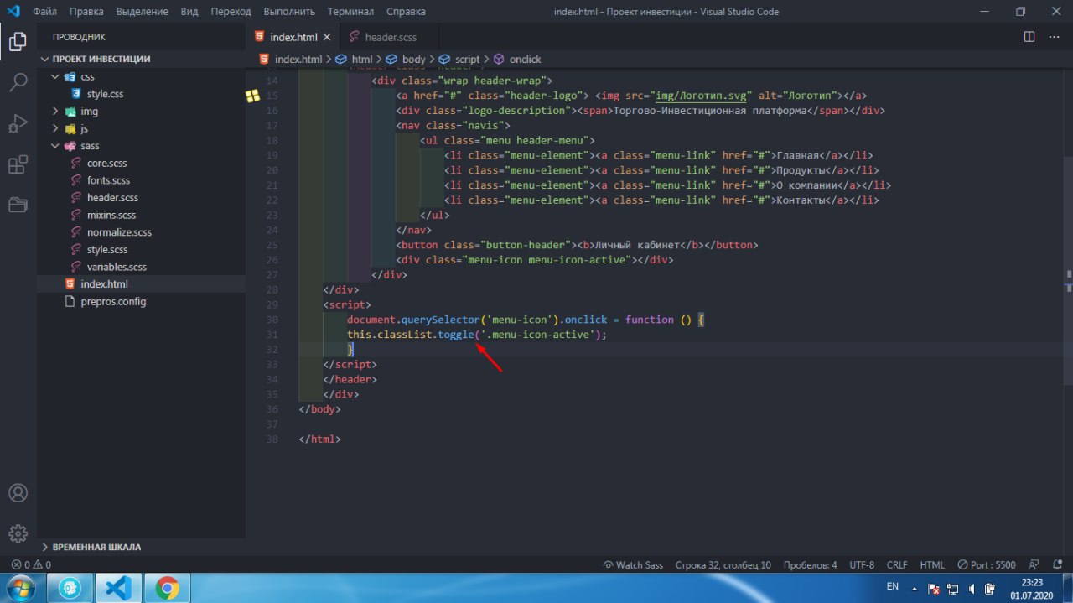1073x603 pixels.
Task: Toggle the Live Server Port : 5500
Action: [987, 565]
